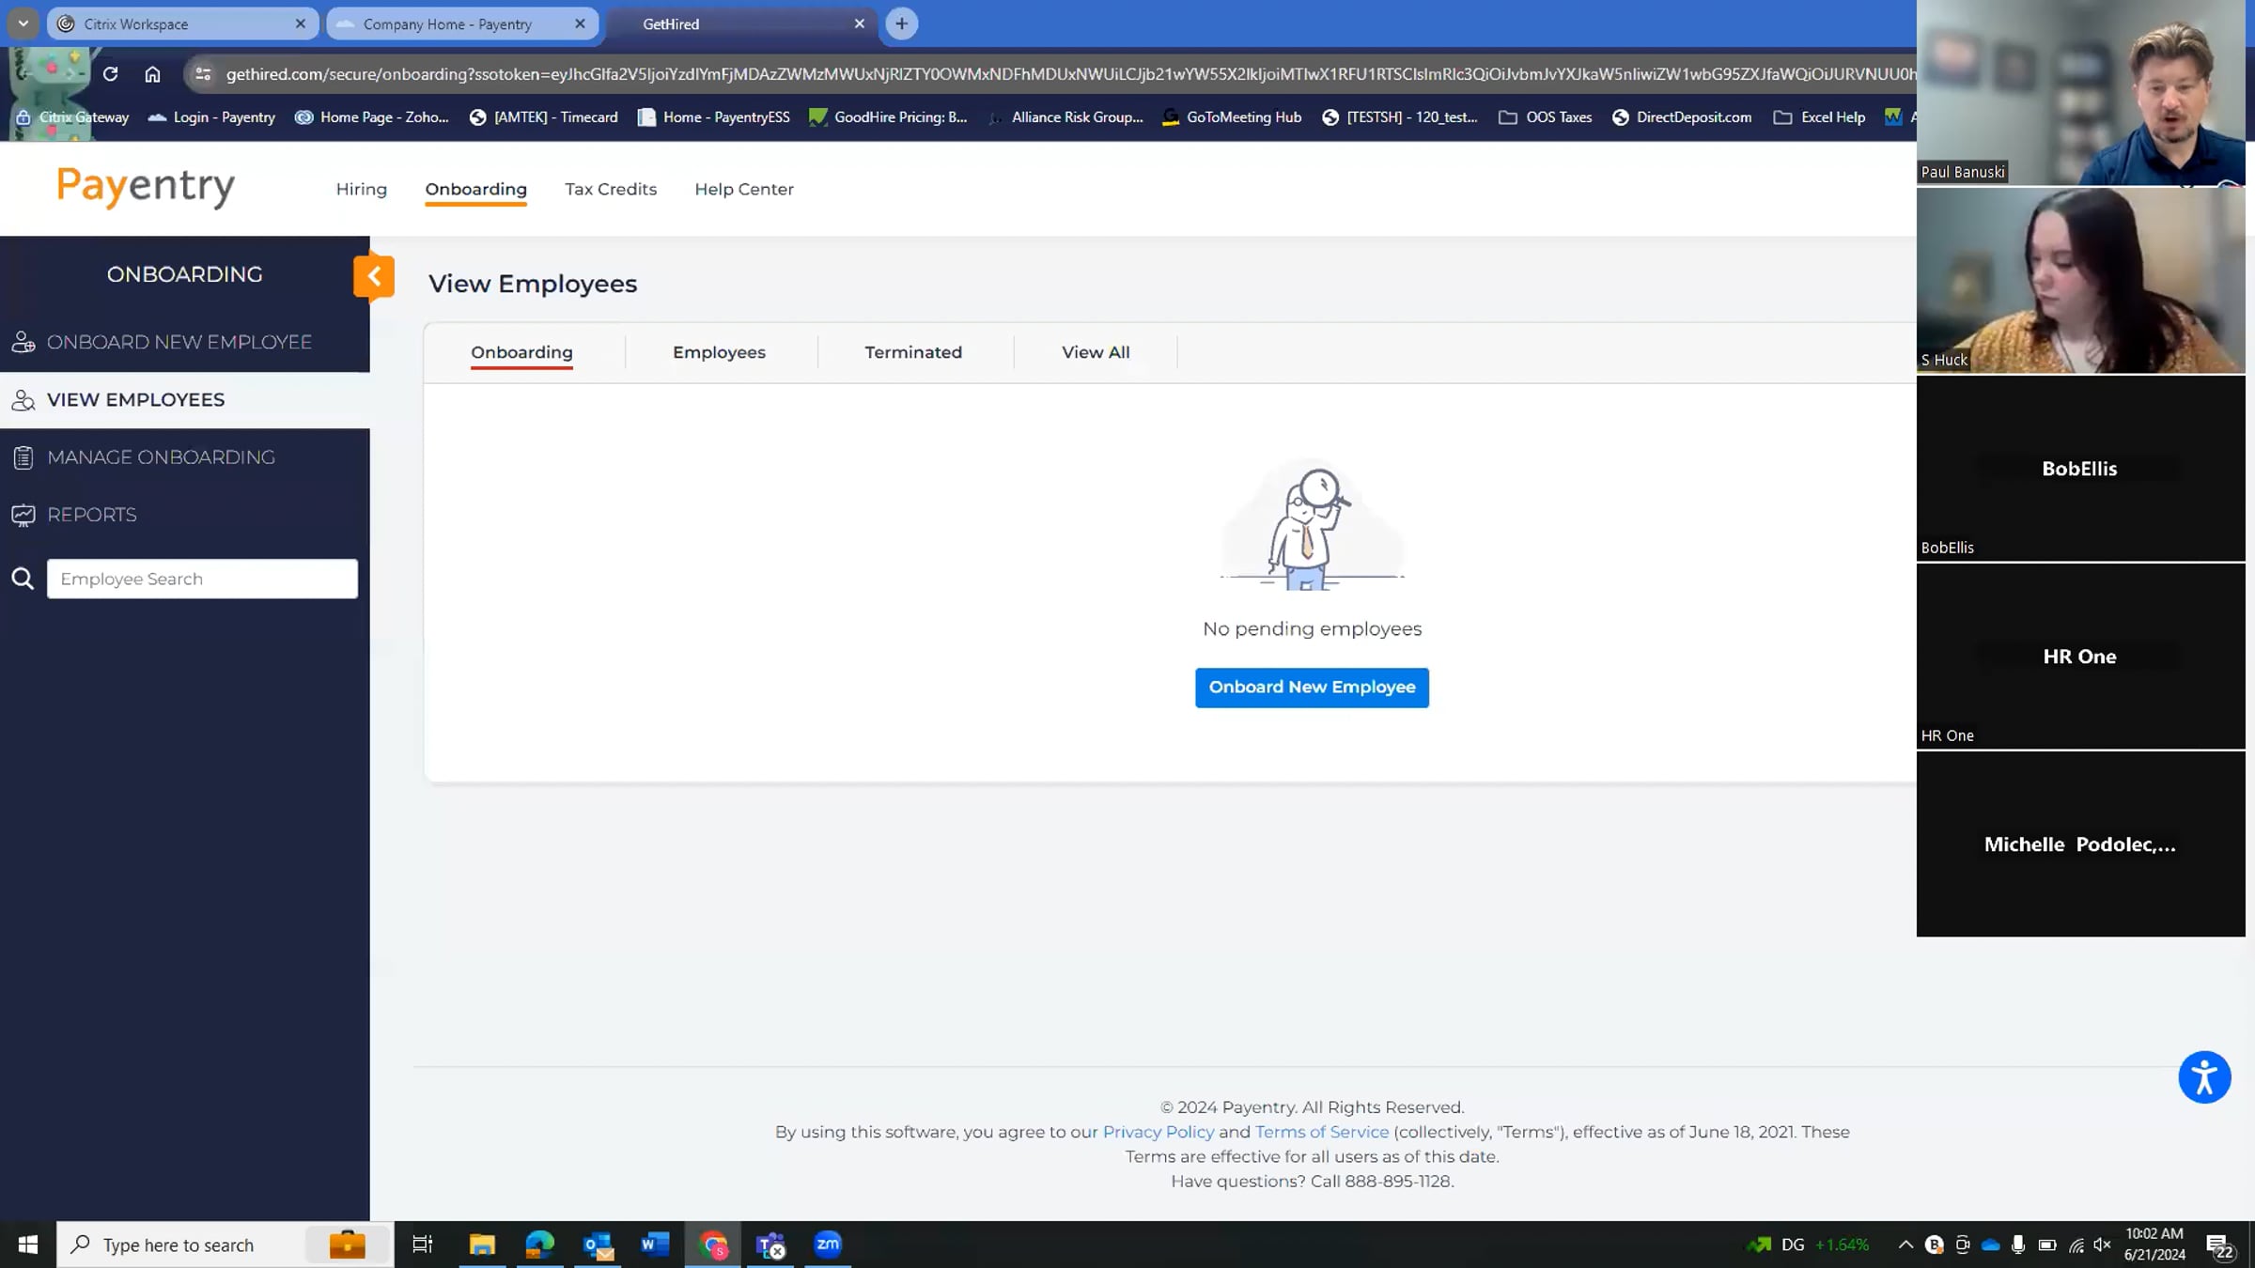The height and width of the screenshot is (1268, 2255).
Task: Click the Employee Search input field
Action: pos(202,579)
